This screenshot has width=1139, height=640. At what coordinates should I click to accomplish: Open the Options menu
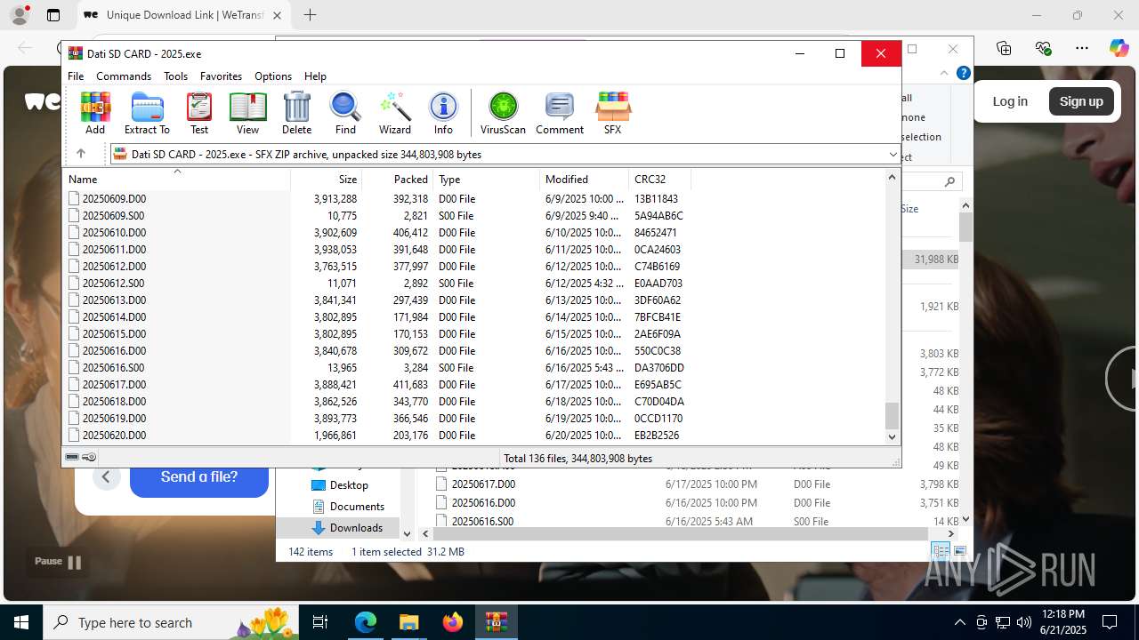coord(273,76)
